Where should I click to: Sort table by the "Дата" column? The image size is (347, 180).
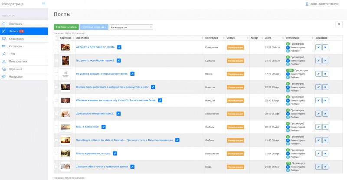click(x=268, y=38)
